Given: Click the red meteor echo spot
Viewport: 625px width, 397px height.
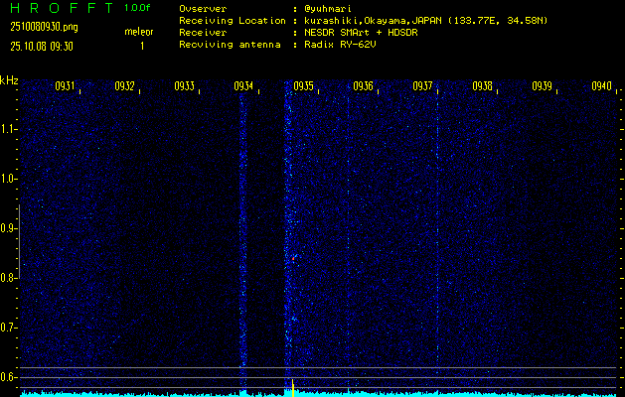Looking at the screenshot, I should click(293, 259).
